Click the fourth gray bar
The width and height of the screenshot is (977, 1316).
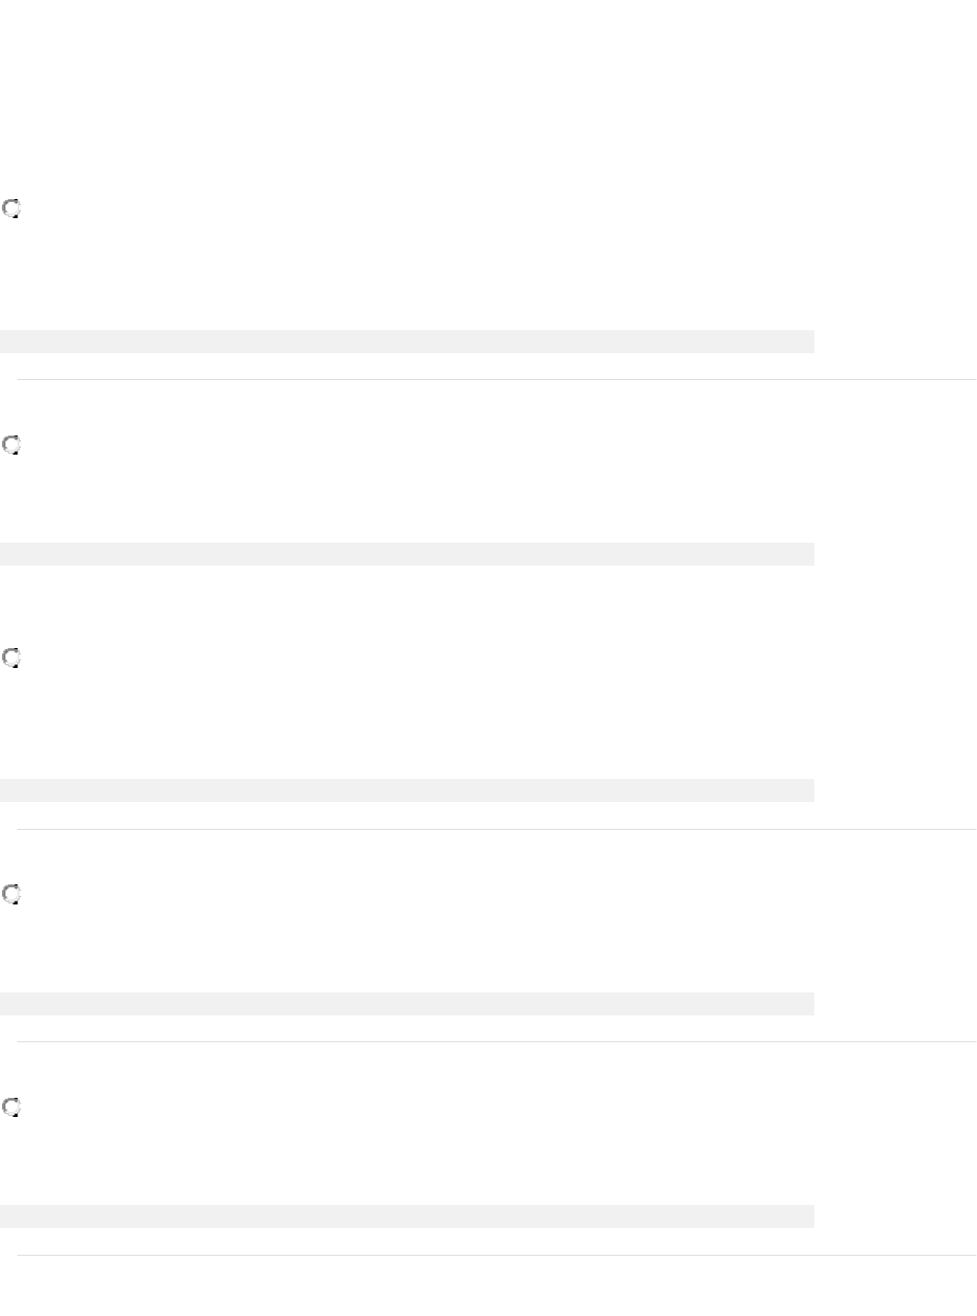coord(407,1004)
